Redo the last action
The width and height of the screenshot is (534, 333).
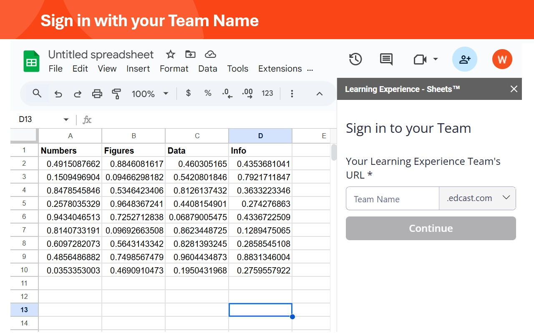coord(78,94)
